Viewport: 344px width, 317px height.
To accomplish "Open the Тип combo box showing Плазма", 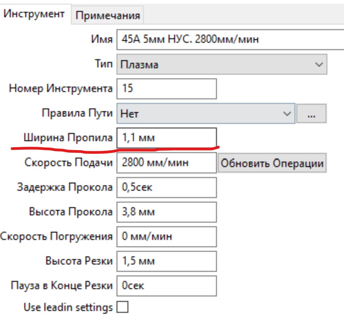I will pos(215,65).
